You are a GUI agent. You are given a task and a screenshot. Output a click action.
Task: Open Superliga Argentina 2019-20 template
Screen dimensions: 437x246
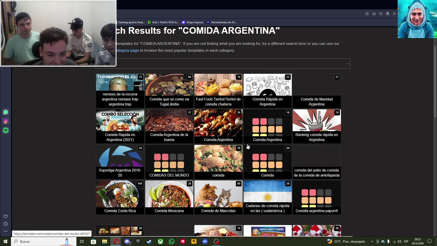120,162
